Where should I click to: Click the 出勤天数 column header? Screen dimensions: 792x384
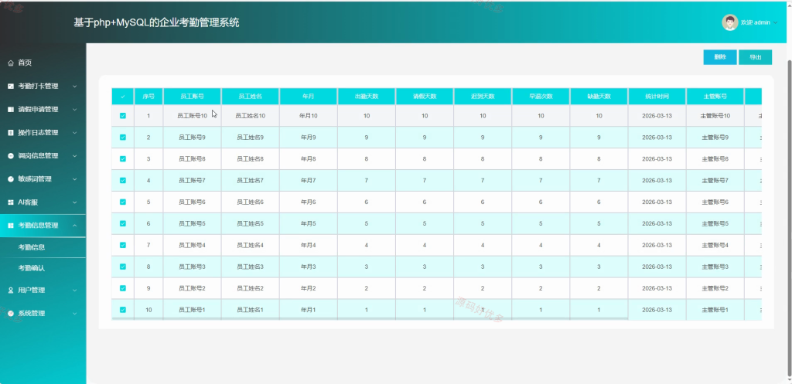click(x=367, y=97)
